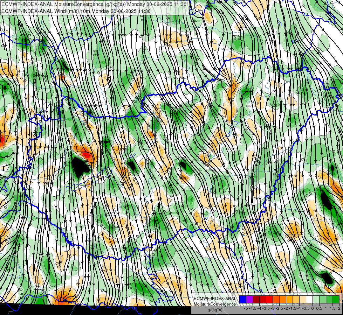The width and height of the screenshot is (343, 315).
Task: Select the white swatch between 0 and 0.5
Action: (309, 299)
